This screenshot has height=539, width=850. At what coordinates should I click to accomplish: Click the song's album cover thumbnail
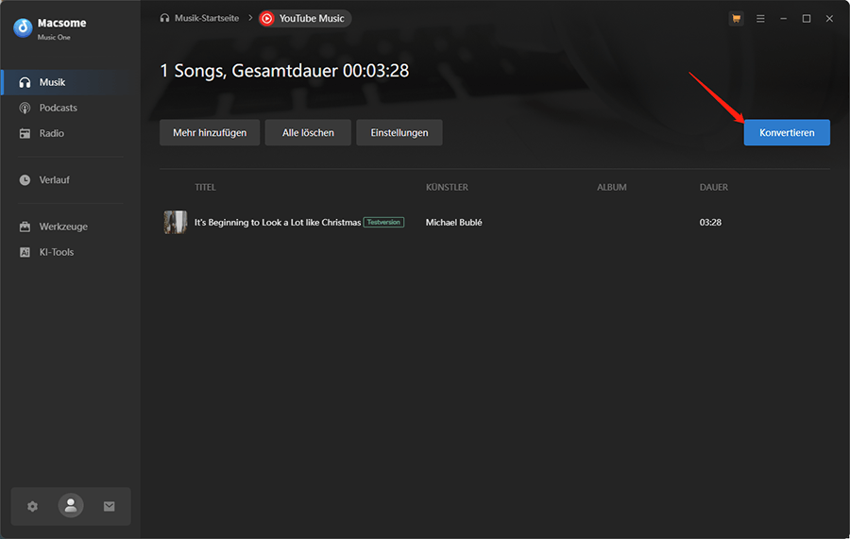click(x=175, y=223)
